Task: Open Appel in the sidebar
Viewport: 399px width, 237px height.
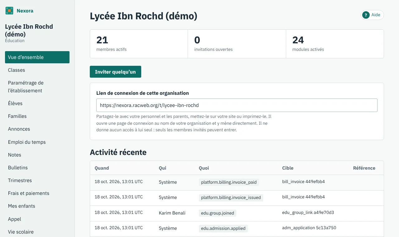Action: click(37, 219)
